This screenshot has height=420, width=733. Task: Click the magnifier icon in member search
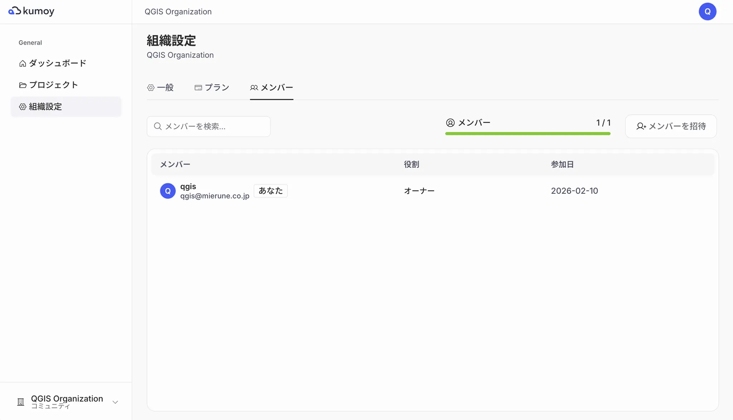pos(158,126)
